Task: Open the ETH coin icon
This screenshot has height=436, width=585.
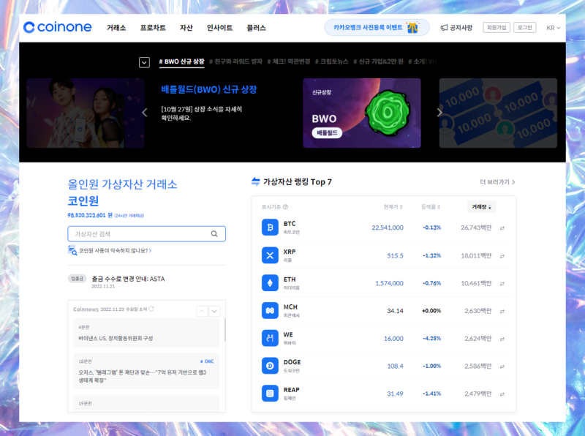Action: point(270,283)
